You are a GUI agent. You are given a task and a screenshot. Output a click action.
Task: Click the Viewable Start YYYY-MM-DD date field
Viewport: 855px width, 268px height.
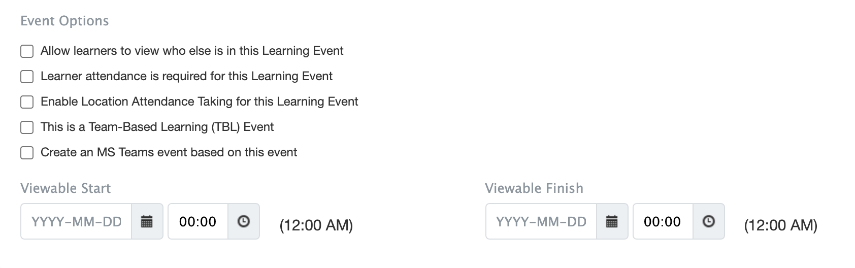tap(76, 221)
